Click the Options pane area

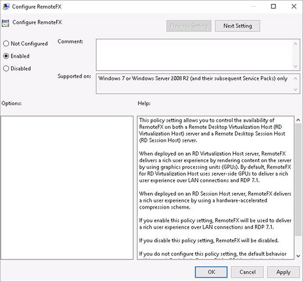point(67,188)
